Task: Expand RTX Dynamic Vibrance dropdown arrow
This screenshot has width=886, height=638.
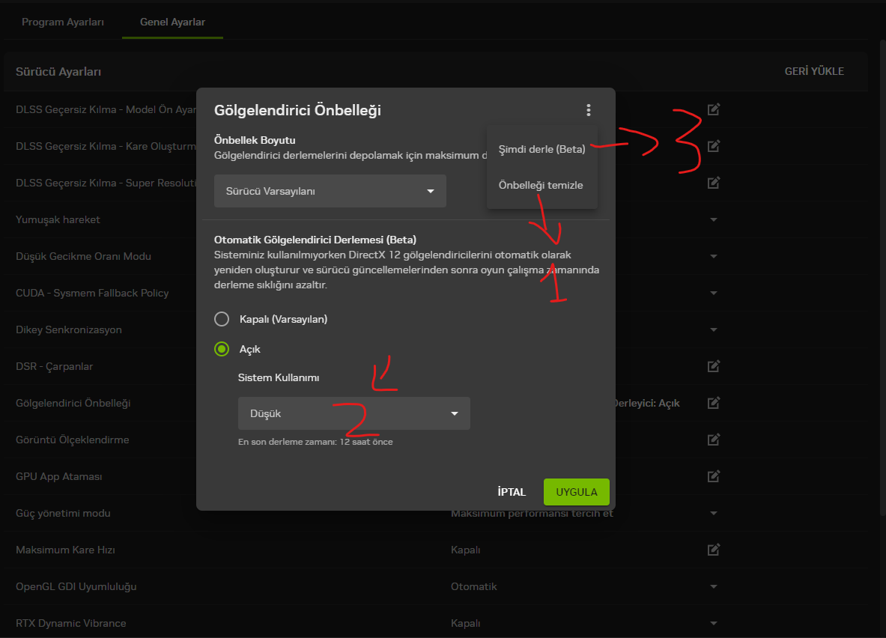Action: coord(714,623)
